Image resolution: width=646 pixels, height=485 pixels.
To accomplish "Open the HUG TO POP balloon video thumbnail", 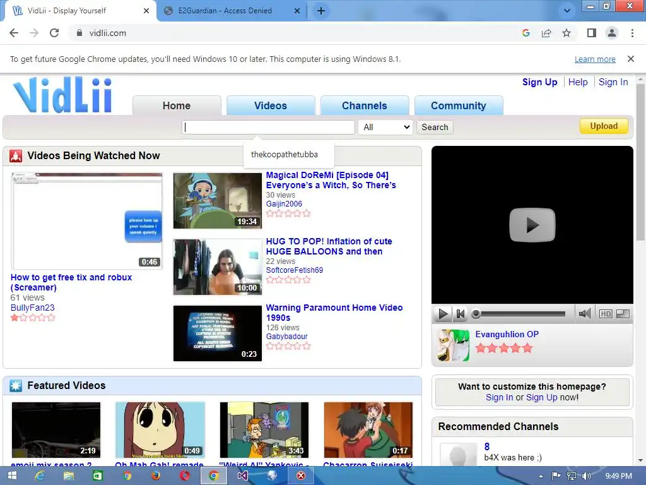I will [218, 267].
